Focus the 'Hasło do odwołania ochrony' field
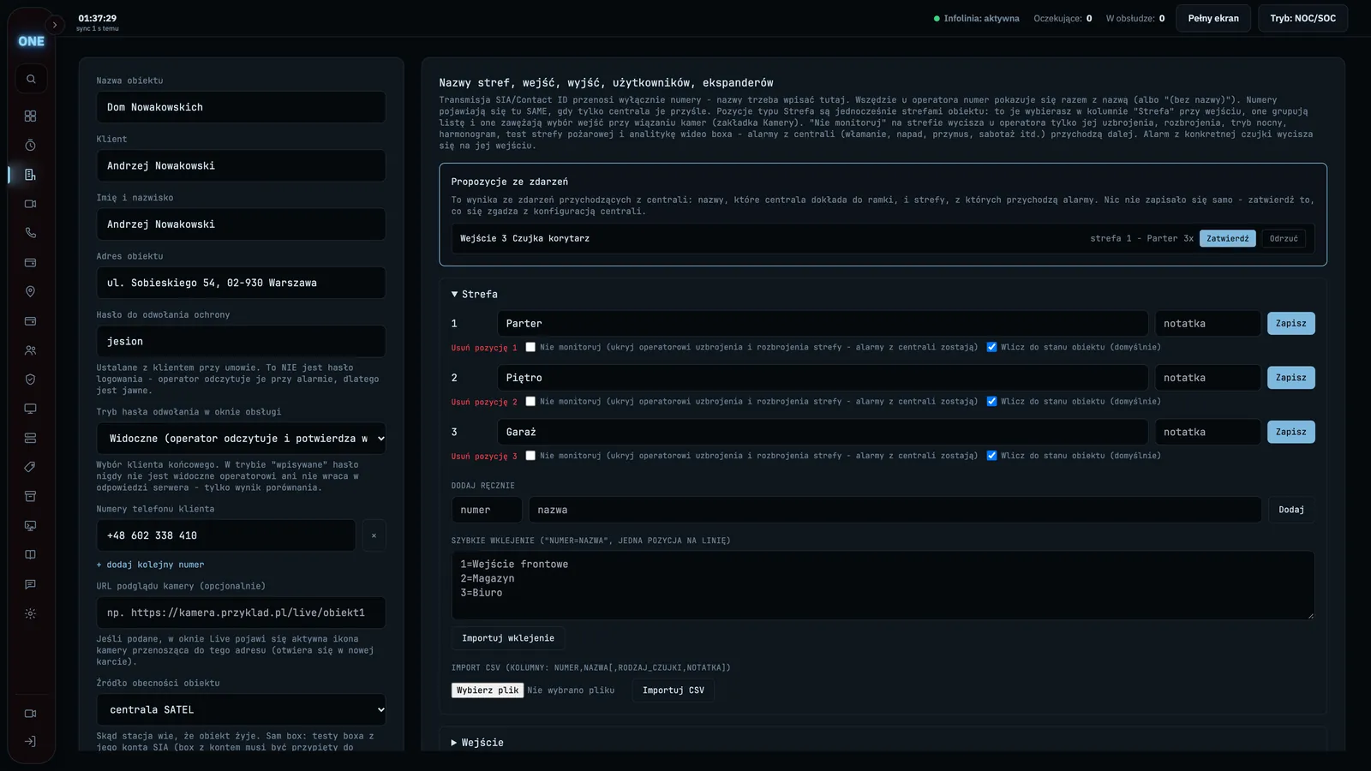 [x=241, y=341]
